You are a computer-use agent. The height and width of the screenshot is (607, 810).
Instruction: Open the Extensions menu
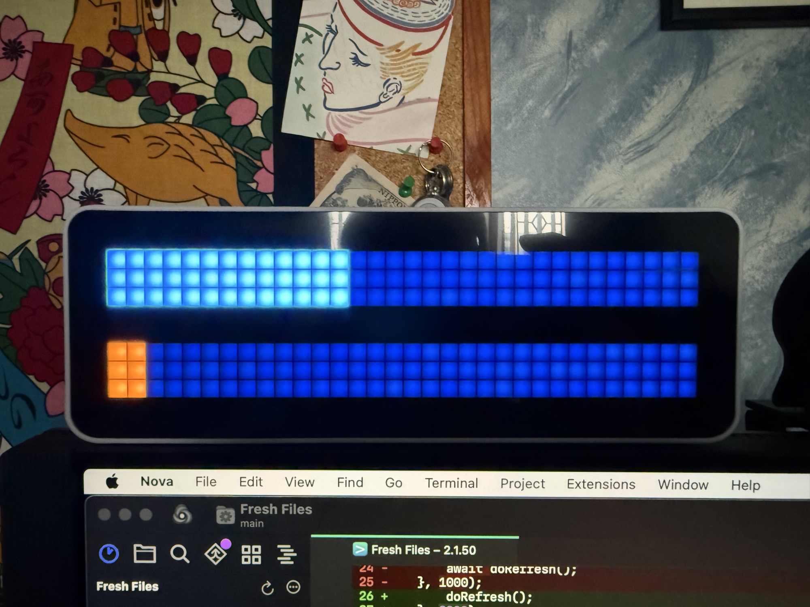tap(601, 484)
